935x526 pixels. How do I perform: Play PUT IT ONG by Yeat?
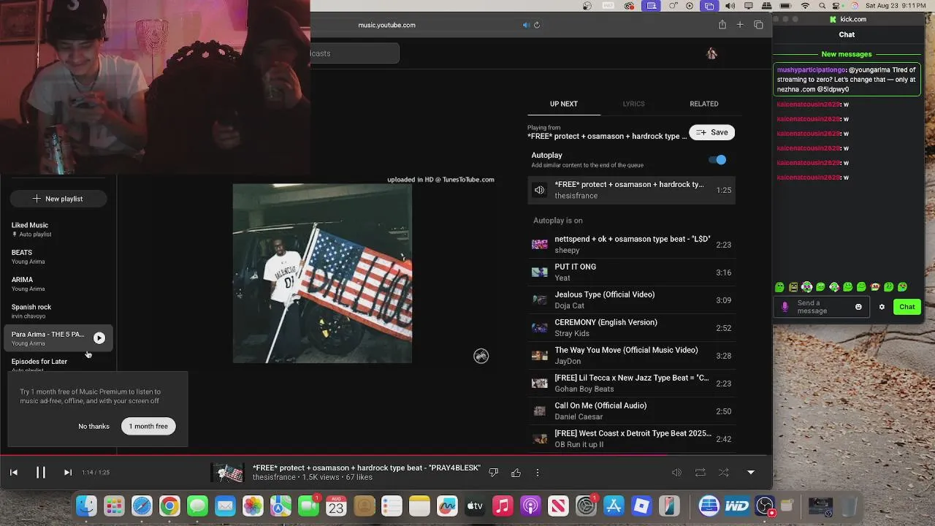pyautogui.click(x=632, y=272)
